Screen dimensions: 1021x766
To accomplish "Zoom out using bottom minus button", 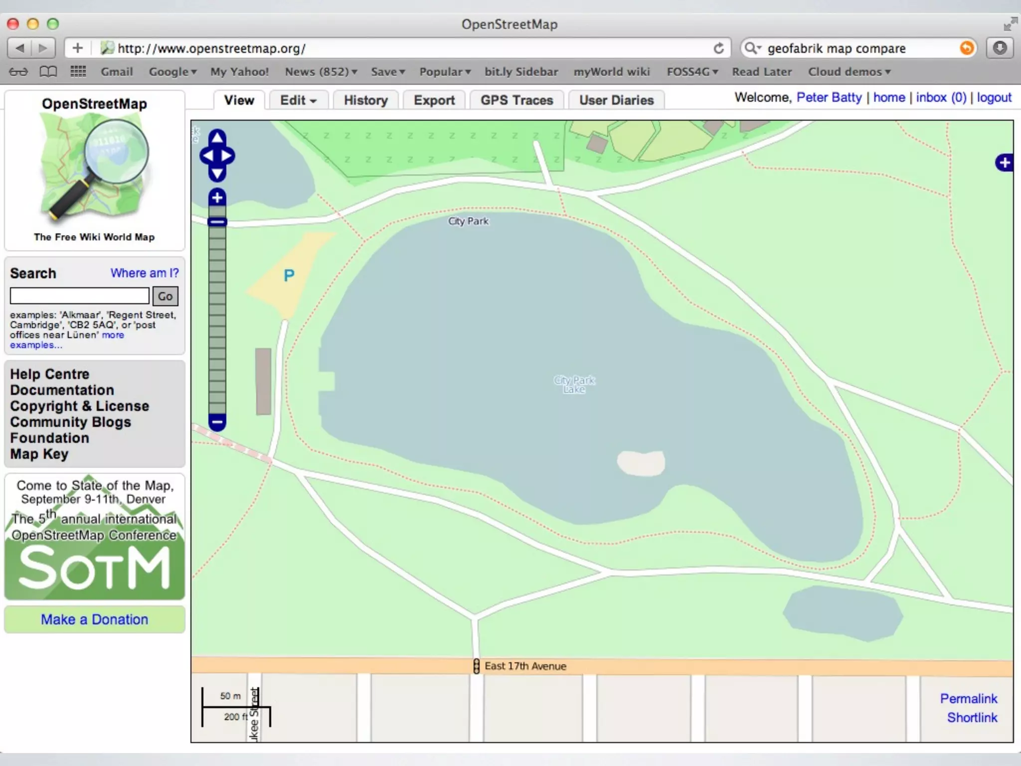I will (217, 422).
